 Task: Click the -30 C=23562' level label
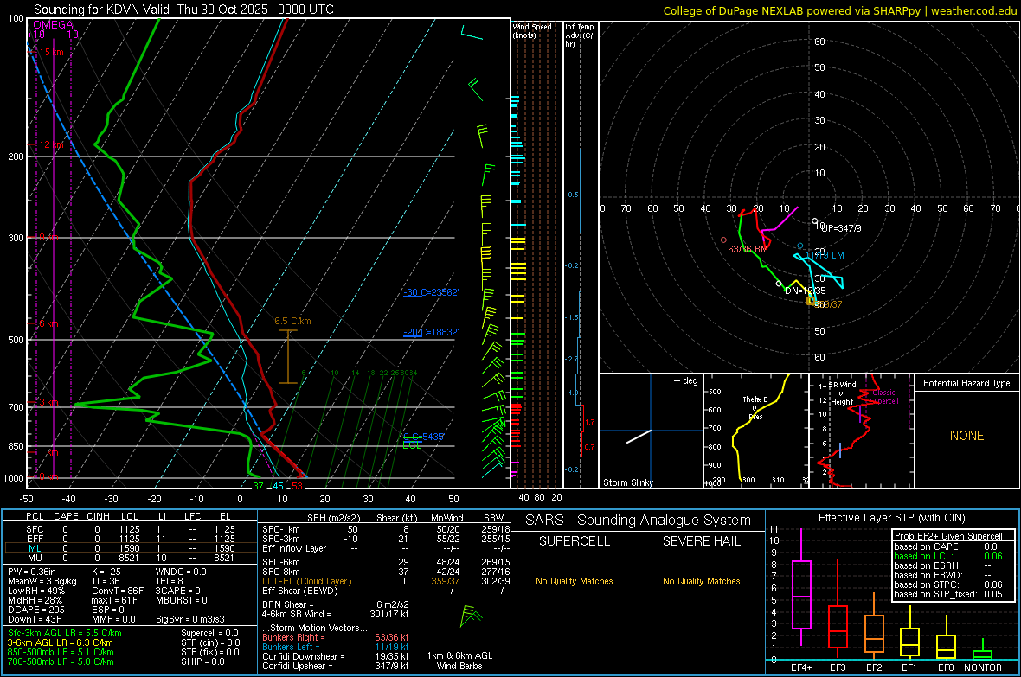pyautogui.click(x=431, y=292)
